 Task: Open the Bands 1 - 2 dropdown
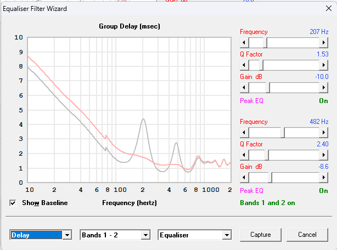145,235
